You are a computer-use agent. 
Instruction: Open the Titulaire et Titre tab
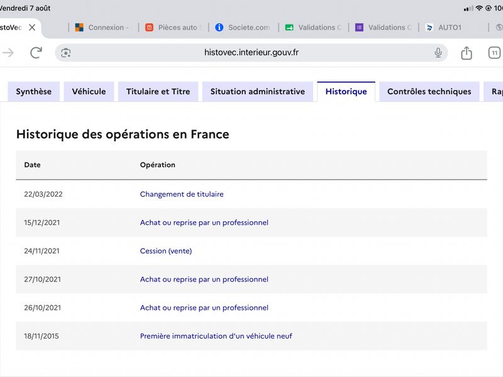pyautogui.click(x=158, y=92)
